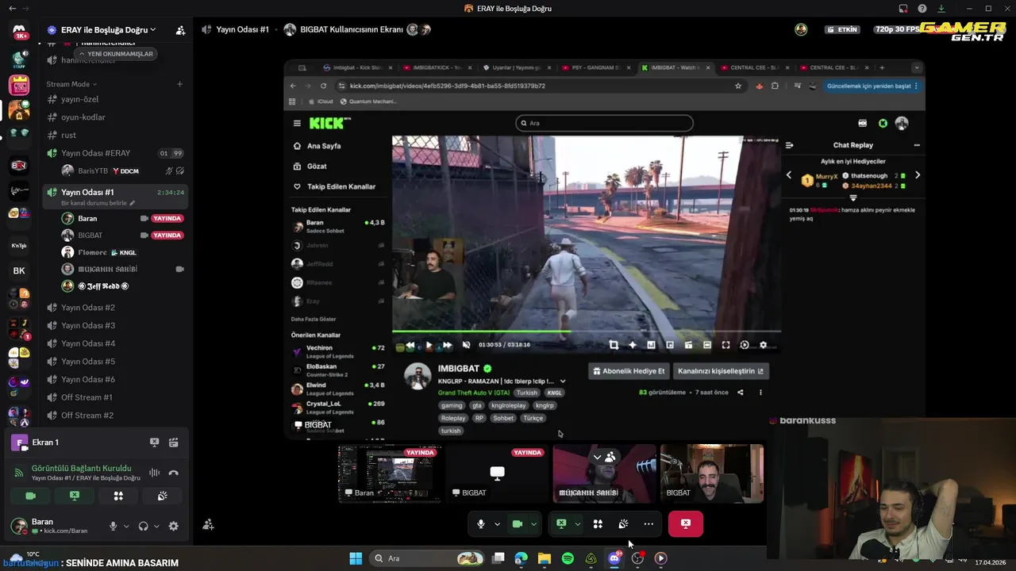The width and height of the screenshot is (1016, 571).
Task: Open Discord user settings gear
Action: pyautogui.click(x=173, y=526)
